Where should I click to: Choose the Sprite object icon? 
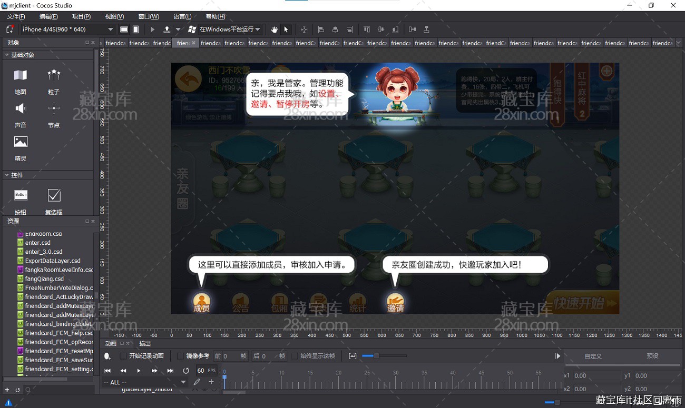(21, 142)
